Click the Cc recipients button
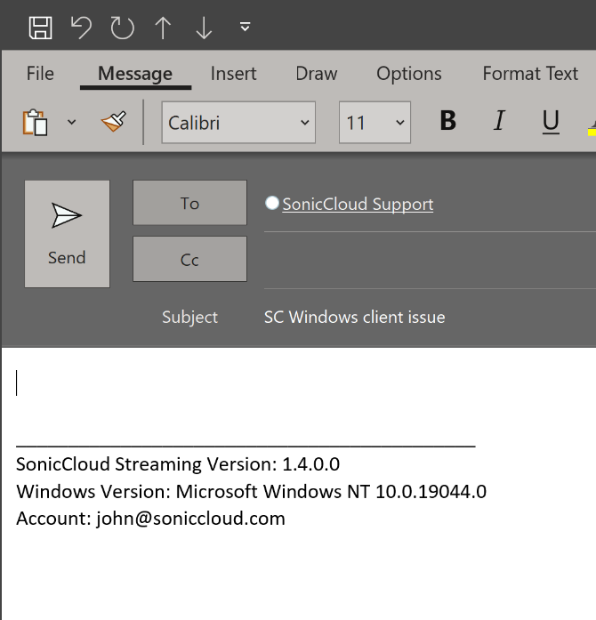The width and height of the screenshot is (596, 620). tap(189, 260)
